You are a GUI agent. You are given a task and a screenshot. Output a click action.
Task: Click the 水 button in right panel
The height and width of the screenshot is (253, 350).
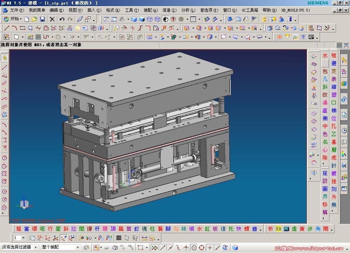325,55
